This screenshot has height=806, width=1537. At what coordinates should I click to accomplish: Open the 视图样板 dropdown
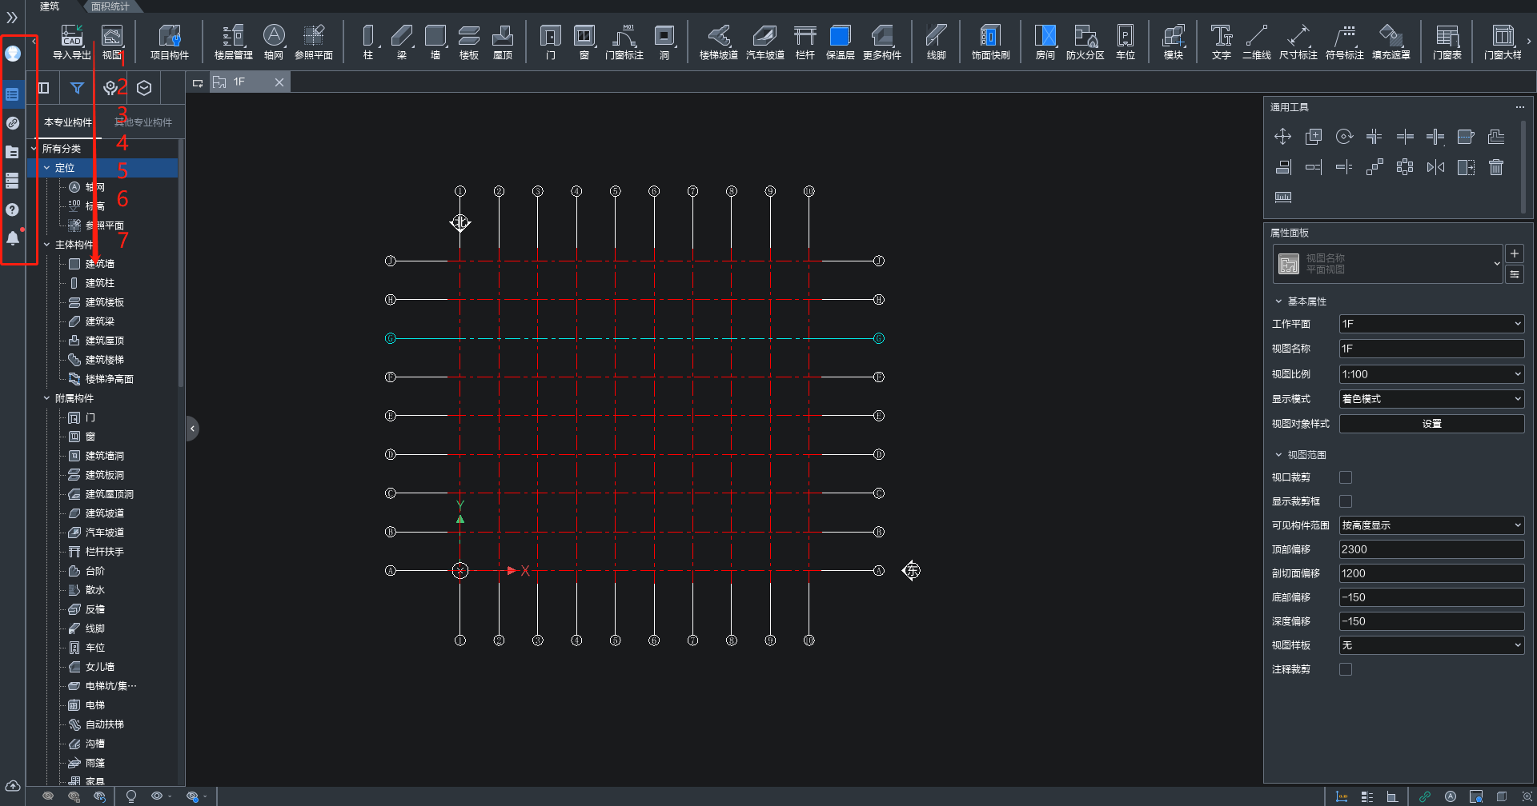1431,645
